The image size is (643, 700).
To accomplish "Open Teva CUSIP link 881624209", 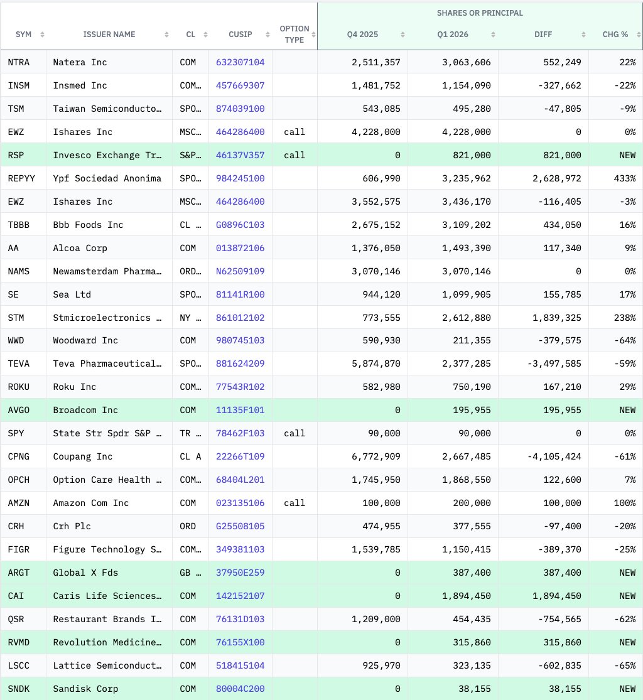I will (x=240, y=364).
